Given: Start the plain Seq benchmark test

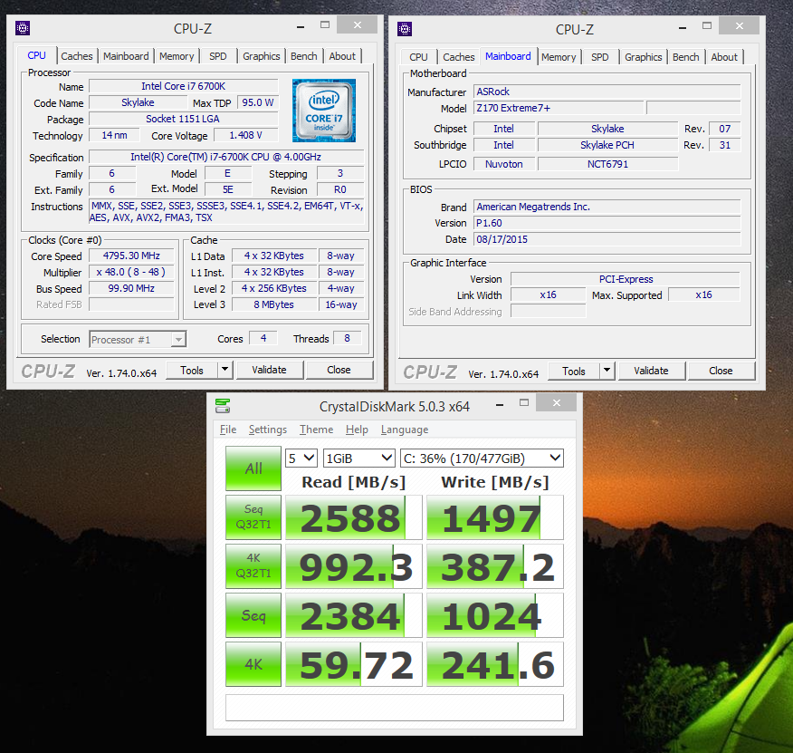Looking at the screenshot, I should point(253,615).
